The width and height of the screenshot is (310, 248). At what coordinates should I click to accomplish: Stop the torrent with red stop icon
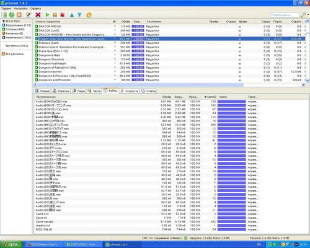(63, 15)
